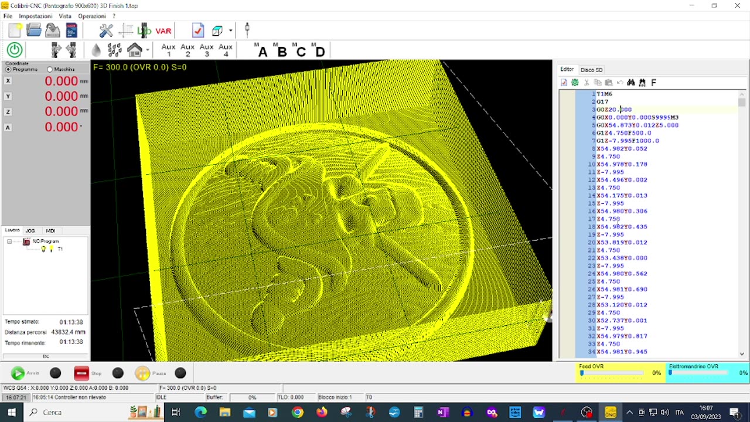Click the checkmark document verify icon

point(197,30)
